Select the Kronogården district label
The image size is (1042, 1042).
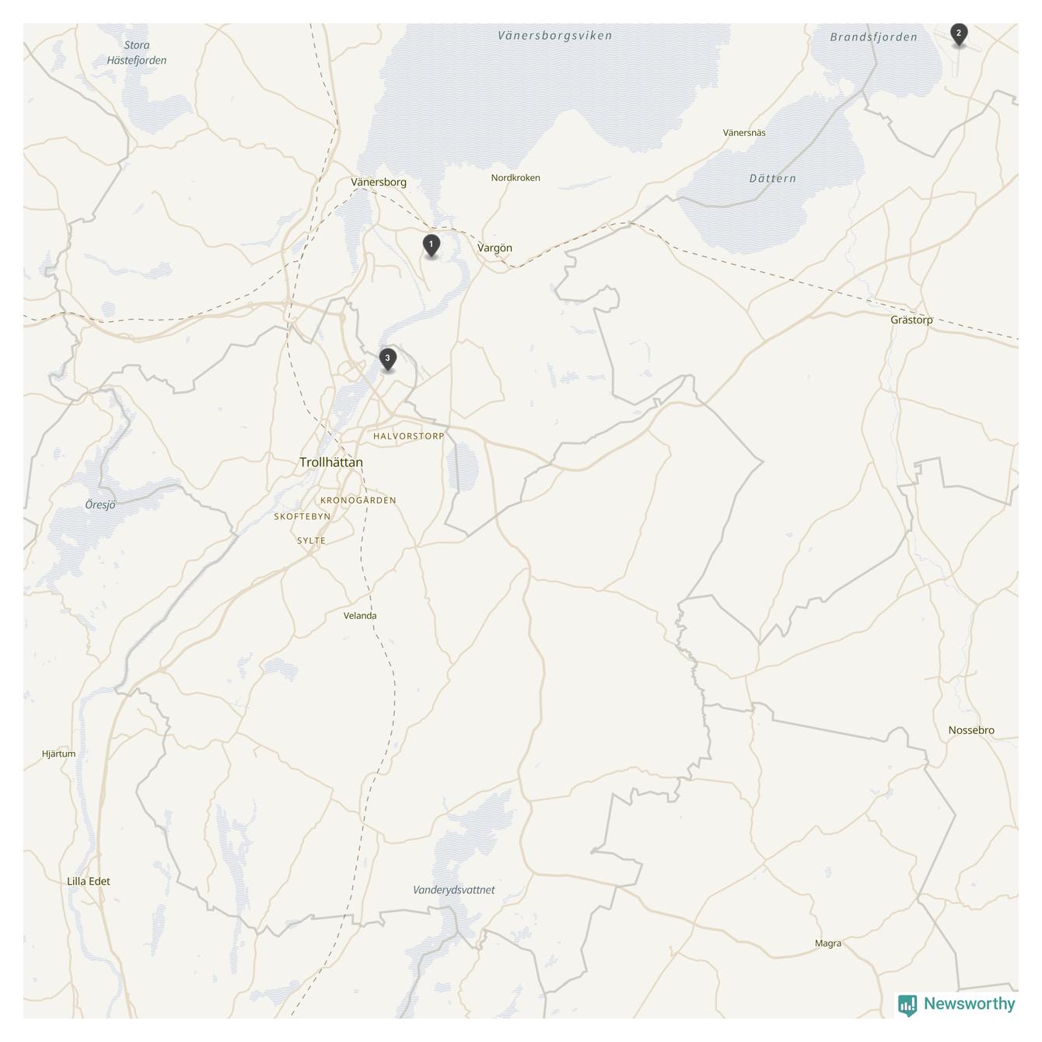[358, 500]
